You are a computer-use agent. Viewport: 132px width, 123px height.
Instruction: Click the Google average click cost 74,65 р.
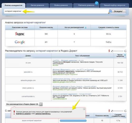point(109,42)
